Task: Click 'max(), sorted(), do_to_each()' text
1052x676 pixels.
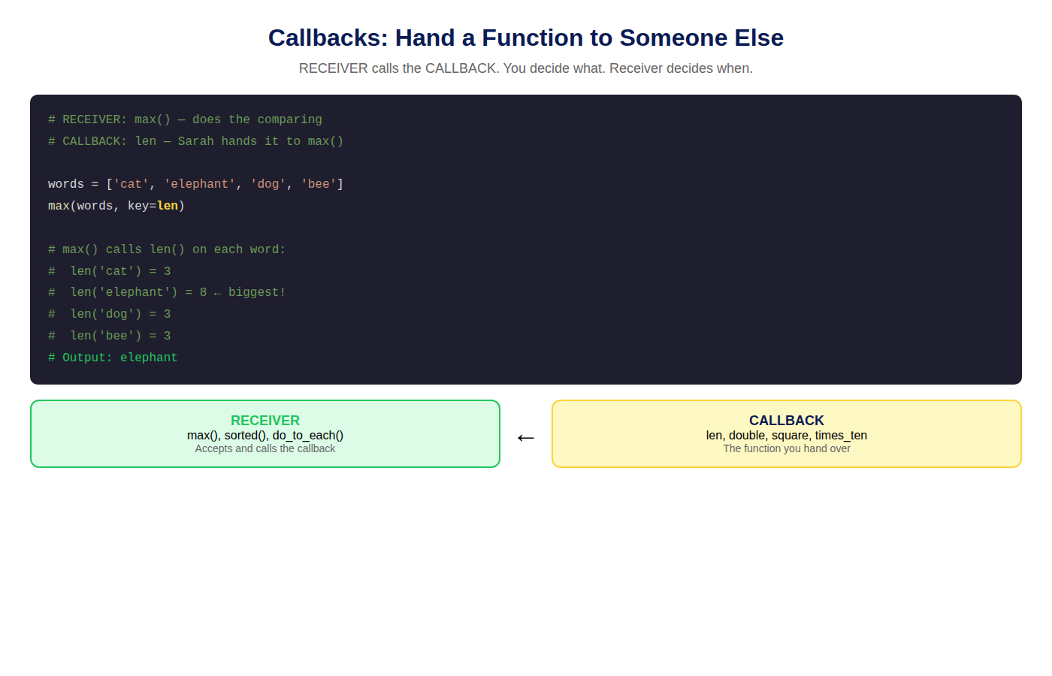Action: 265,436
